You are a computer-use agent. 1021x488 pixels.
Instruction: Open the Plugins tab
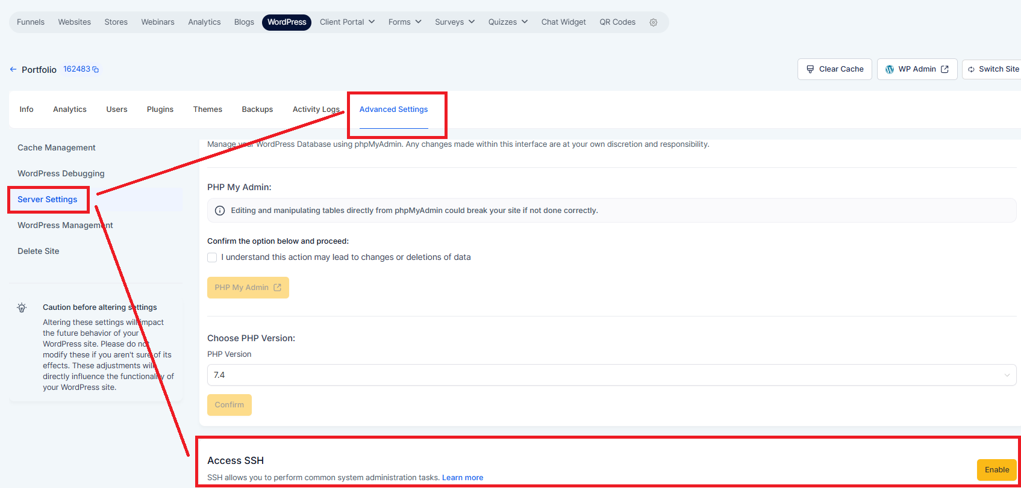[x=160, y=110]
